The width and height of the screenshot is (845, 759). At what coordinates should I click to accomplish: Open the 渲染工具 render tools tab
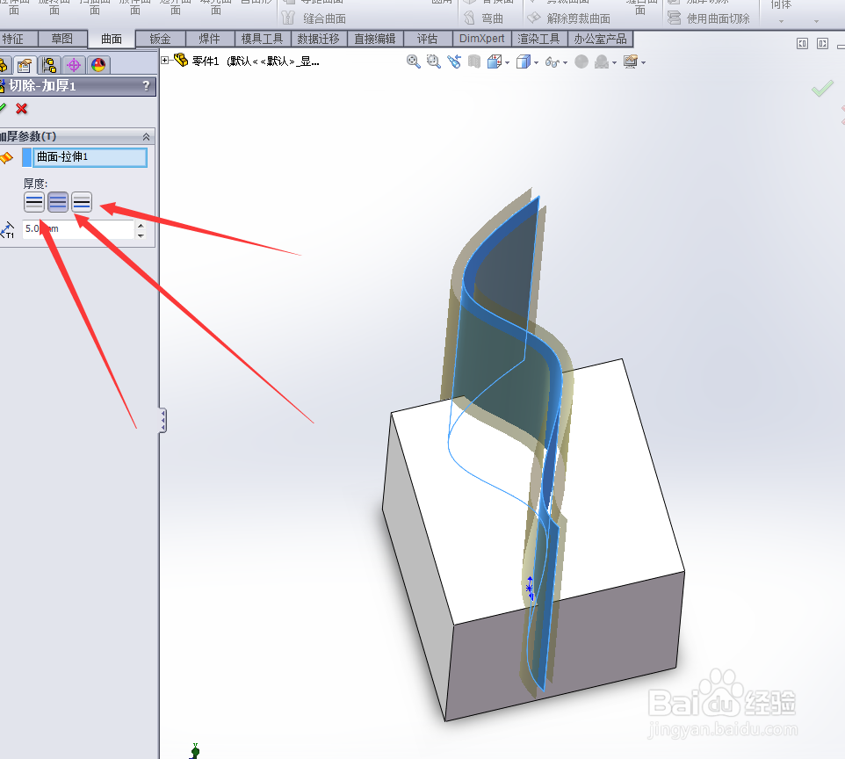539,39
